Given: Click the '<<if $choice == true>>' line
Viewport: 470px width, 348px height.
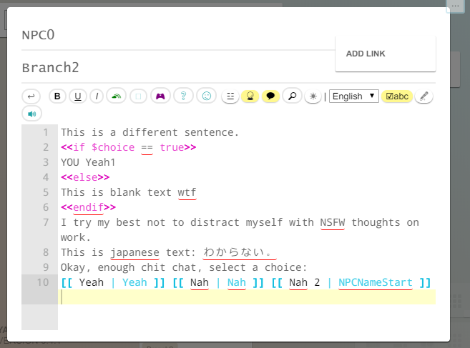Looking at the screenshot, I should click(x=128, y=147).
